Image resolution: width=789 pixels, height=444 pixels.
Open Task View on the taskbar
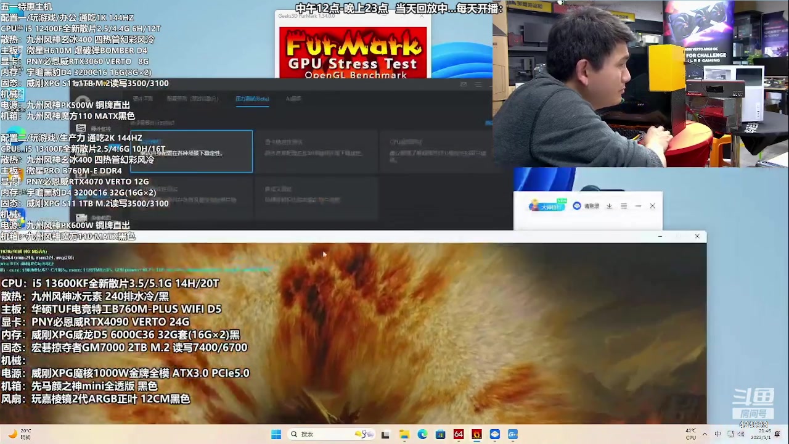pyautogui.click(x=385, y=434)
